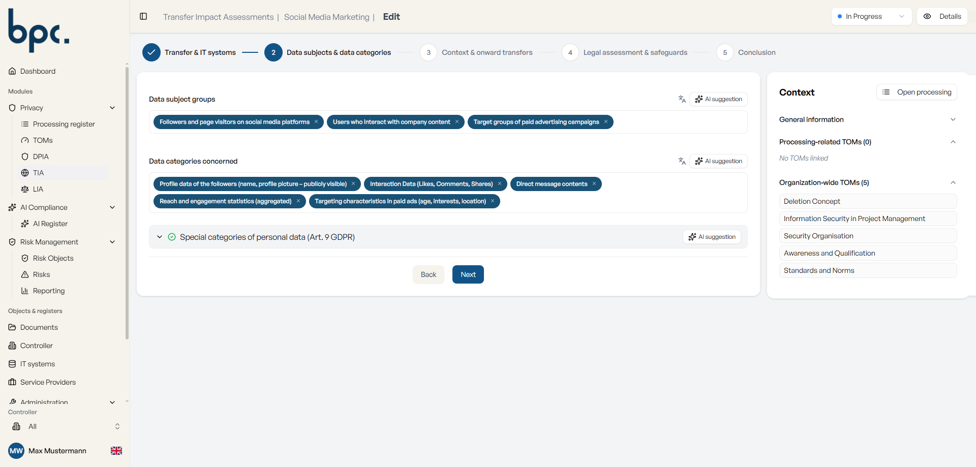Screen dimensions: 976x467
Task: Open the Processing register item
Action: (x=64, y=124)
